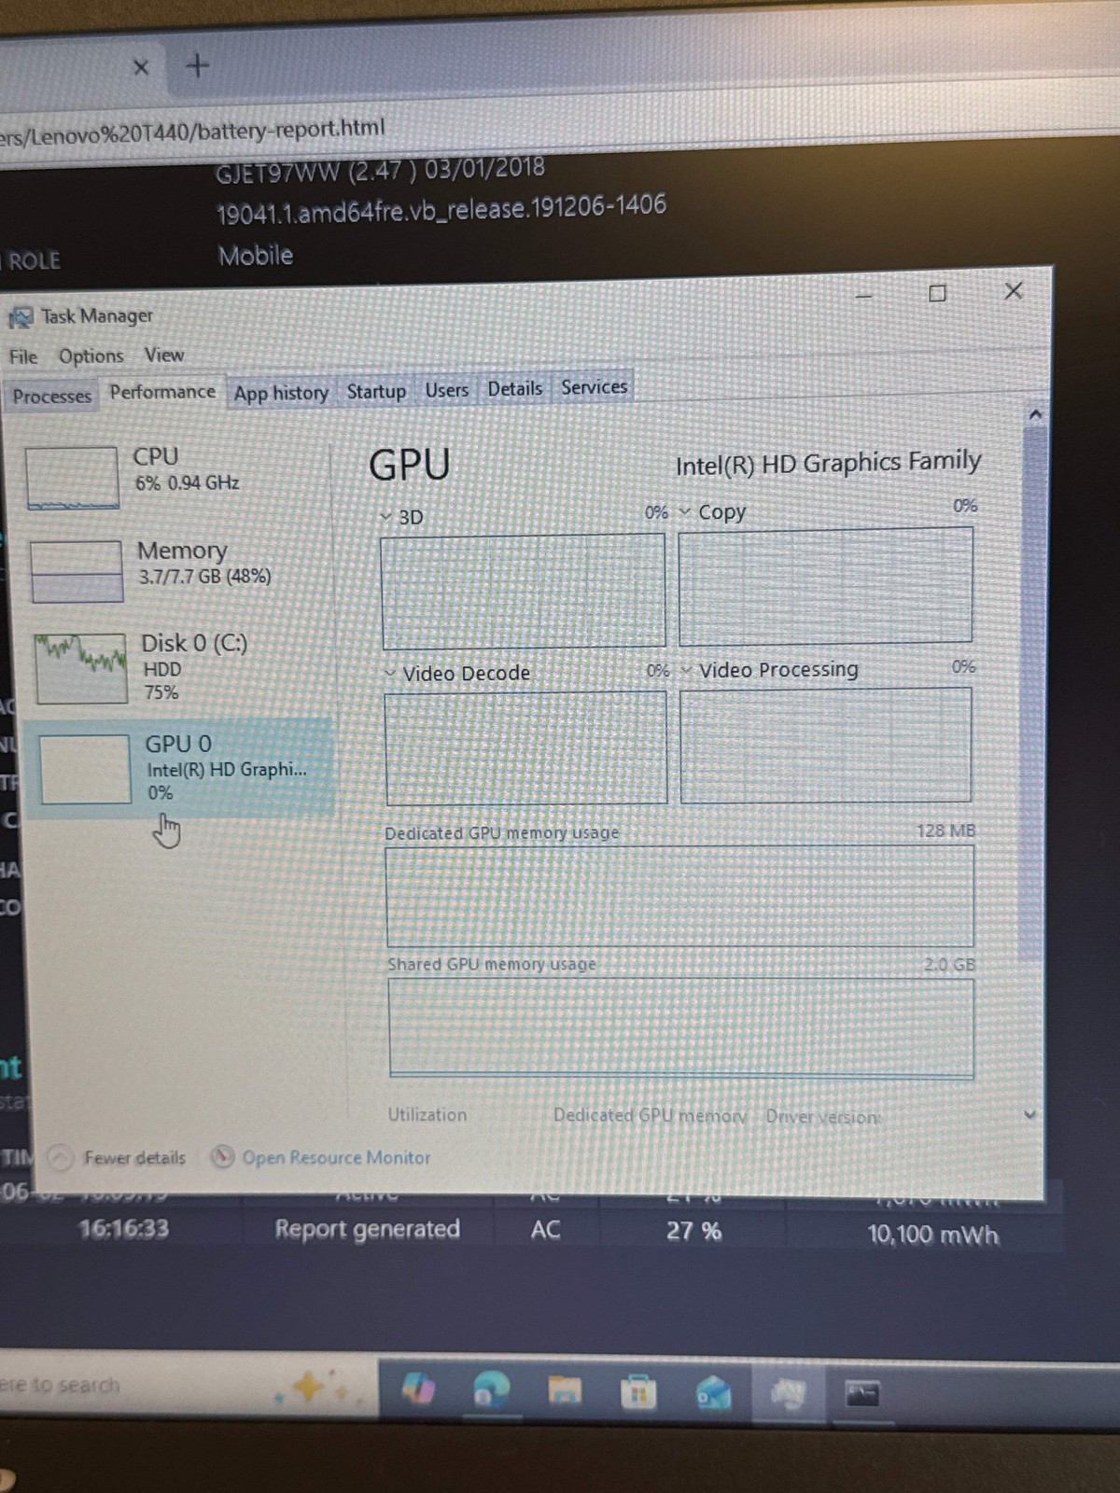
Task: Click the Shared GPU memory usage graph
Action: (681, 1028)
